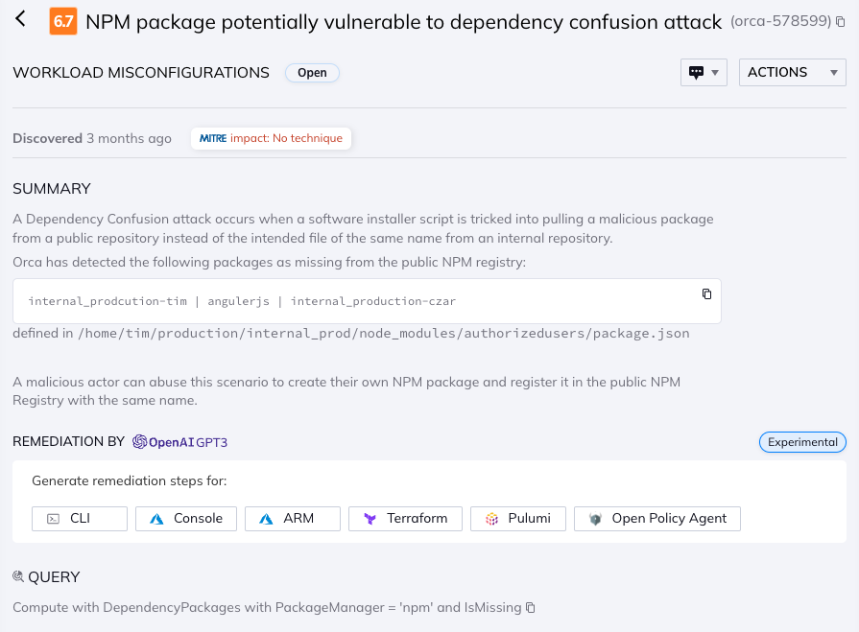The image size is (859, 632).
Task: Generate remediation steps for Console
Action: click(185, 518)
